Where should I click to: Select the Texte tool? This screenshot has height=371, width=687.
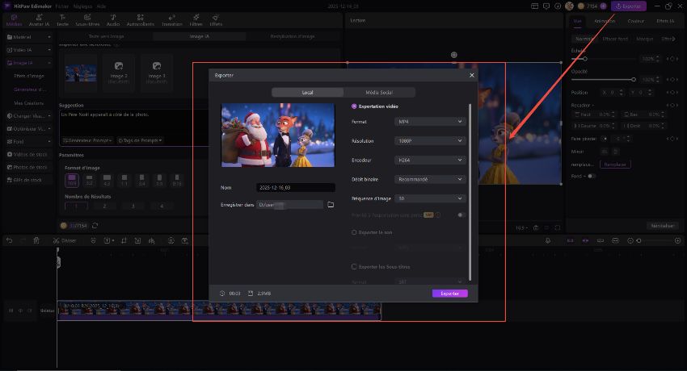click(x=63, y=20)
